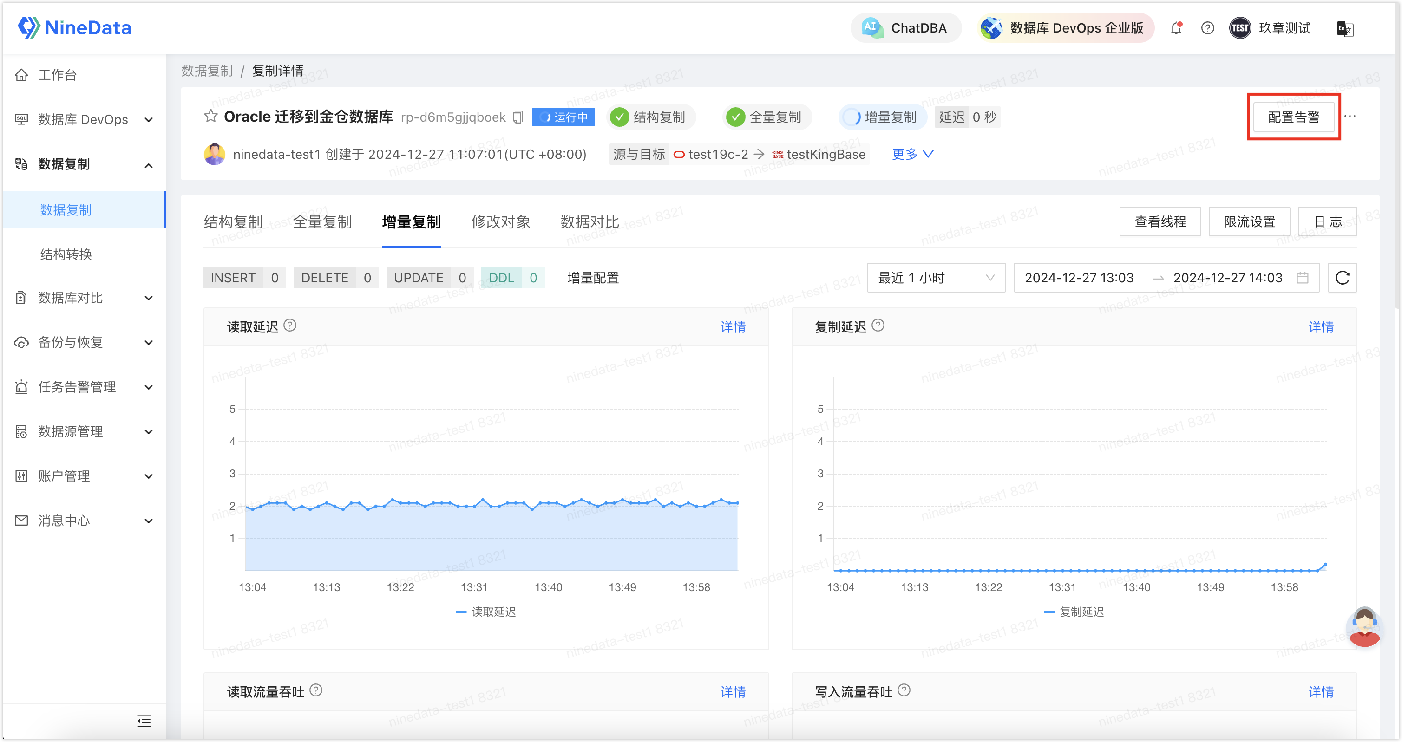
Task: Switch to the 数据对比 tab
Action: [590, 222]
